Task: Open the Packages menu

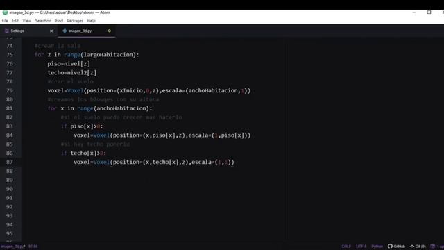Action: coord(75,21)
